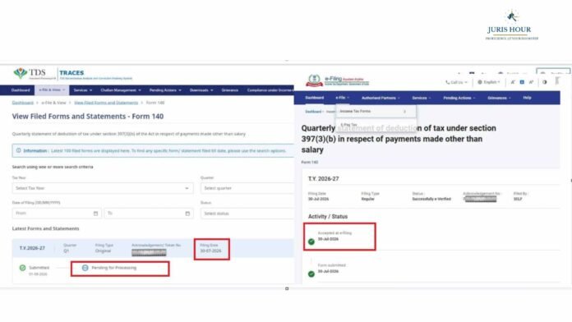Click the From date field
572x322 pixels.
tap(57, 214)
